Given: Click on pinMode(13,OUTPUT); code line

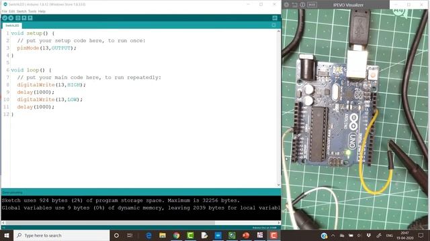Looking at the screenshot, I should coord(46,48).
